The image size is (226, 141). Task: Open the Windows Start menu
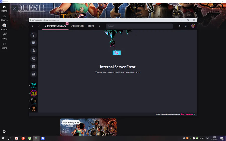point(3,138)
